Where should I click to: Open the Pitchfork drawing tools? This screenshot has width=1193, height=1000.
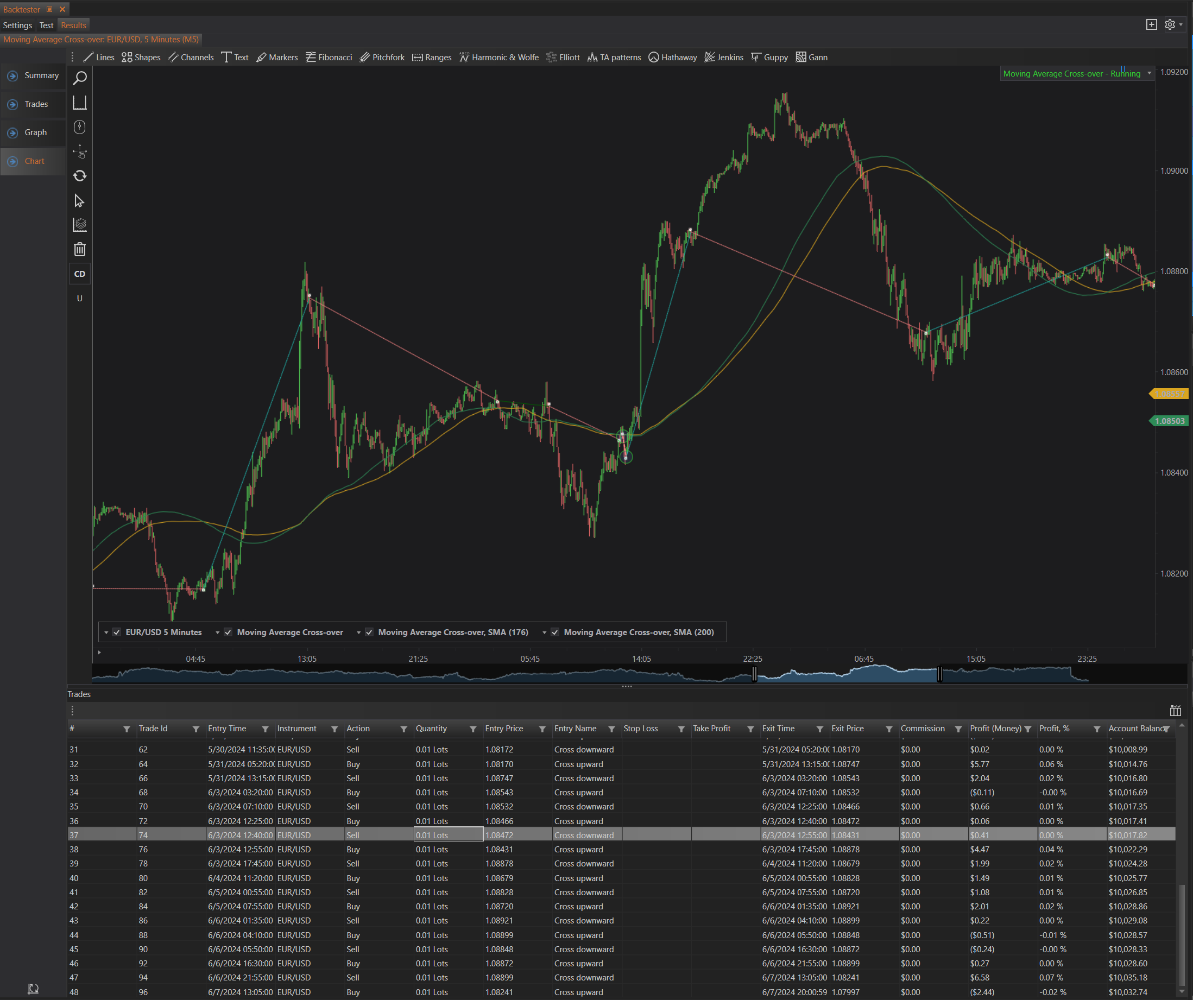tap(382, 58)
